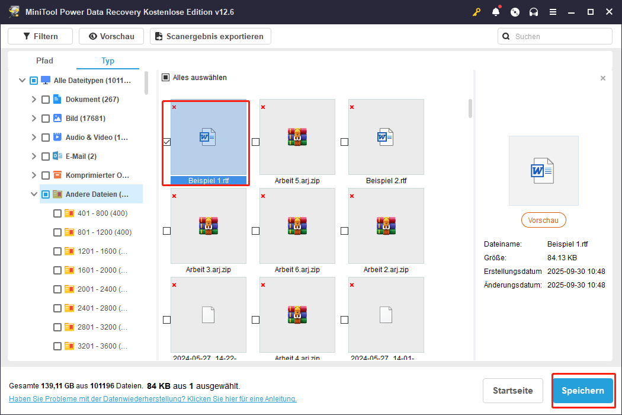Click the 801 - 1200 folder icon

click(x=69, y=232)
